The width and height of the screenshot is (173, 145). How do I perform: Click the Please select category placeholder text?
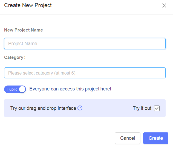42,73
